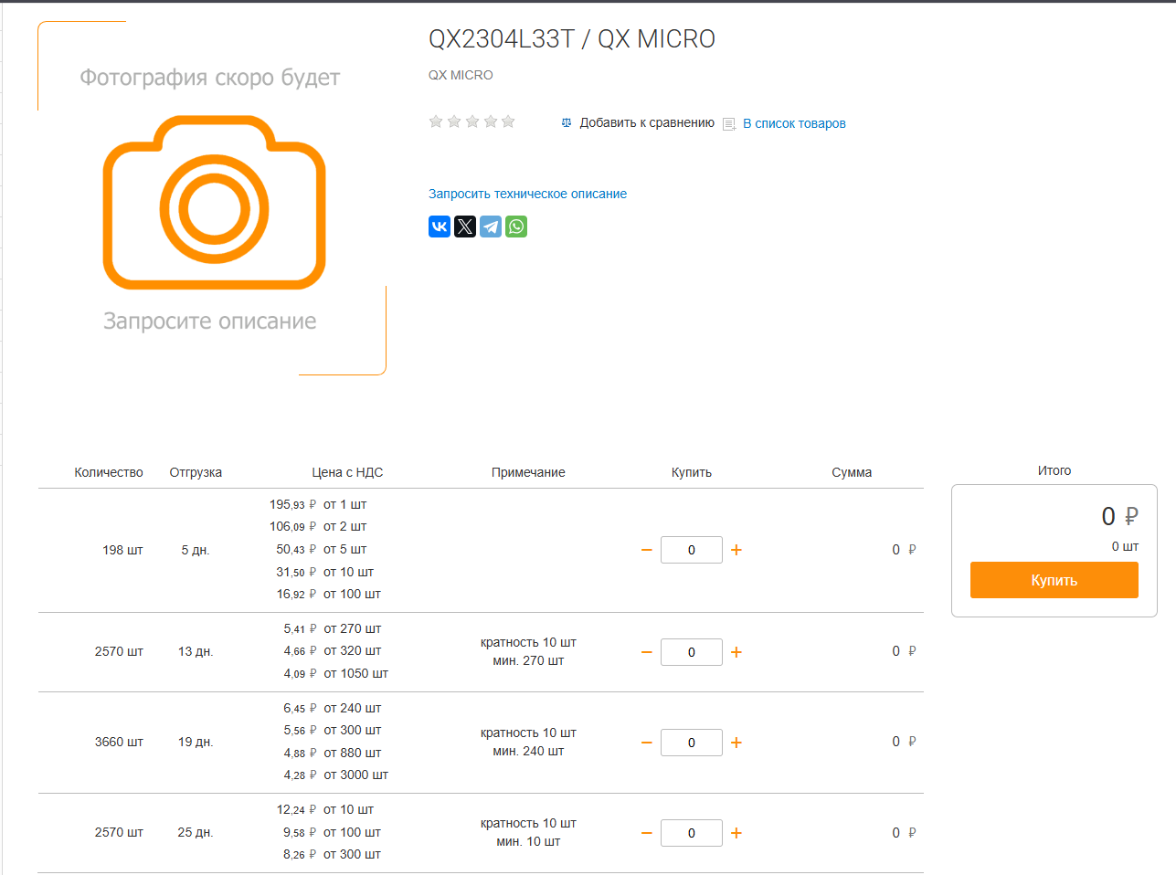
Task: Share the product via VK icon
Action: (x=440, y=227)
